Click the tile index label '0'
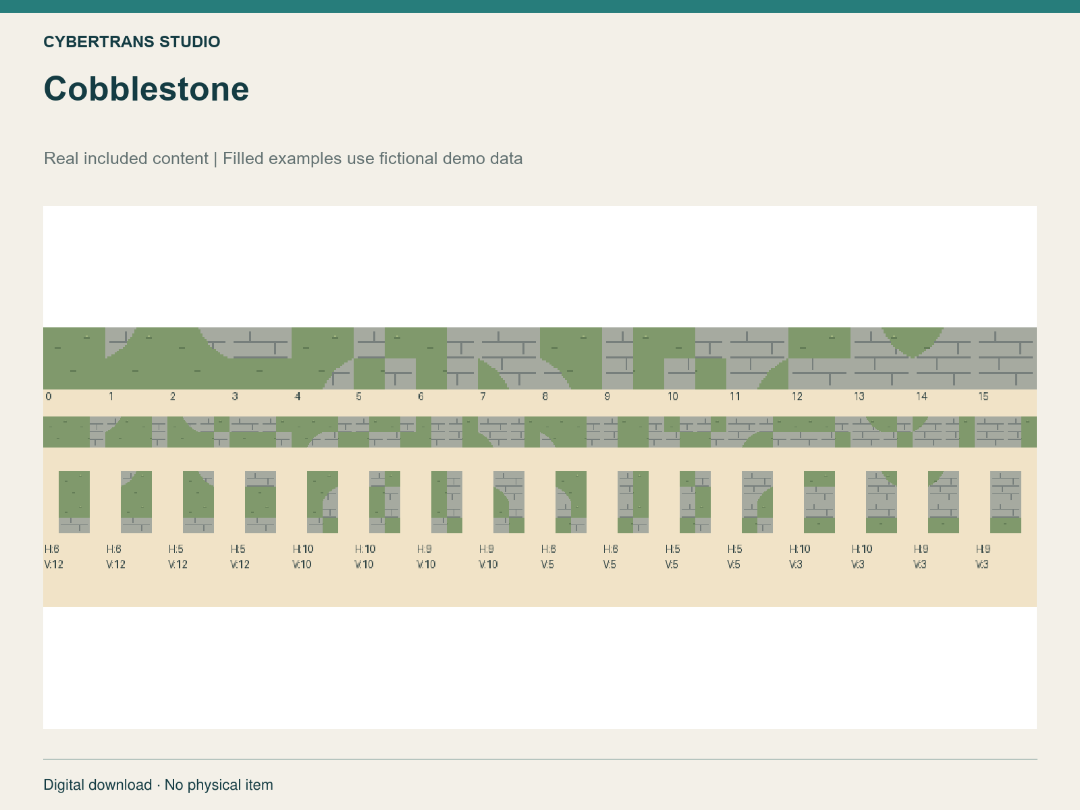The height and width of the screenshot is (810, 1080). tap(49, 397)
